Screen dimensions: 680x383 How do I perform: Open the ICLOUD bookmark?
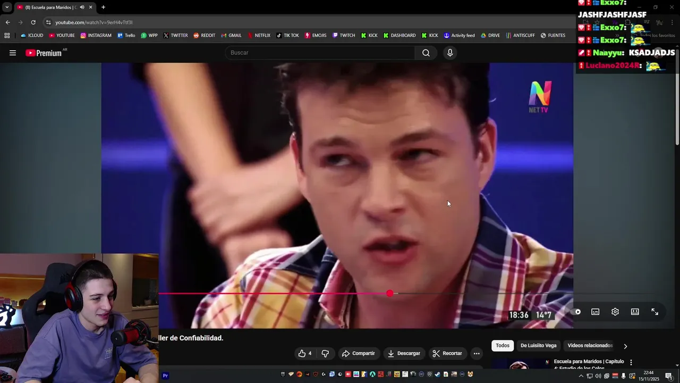click(32, 36)
